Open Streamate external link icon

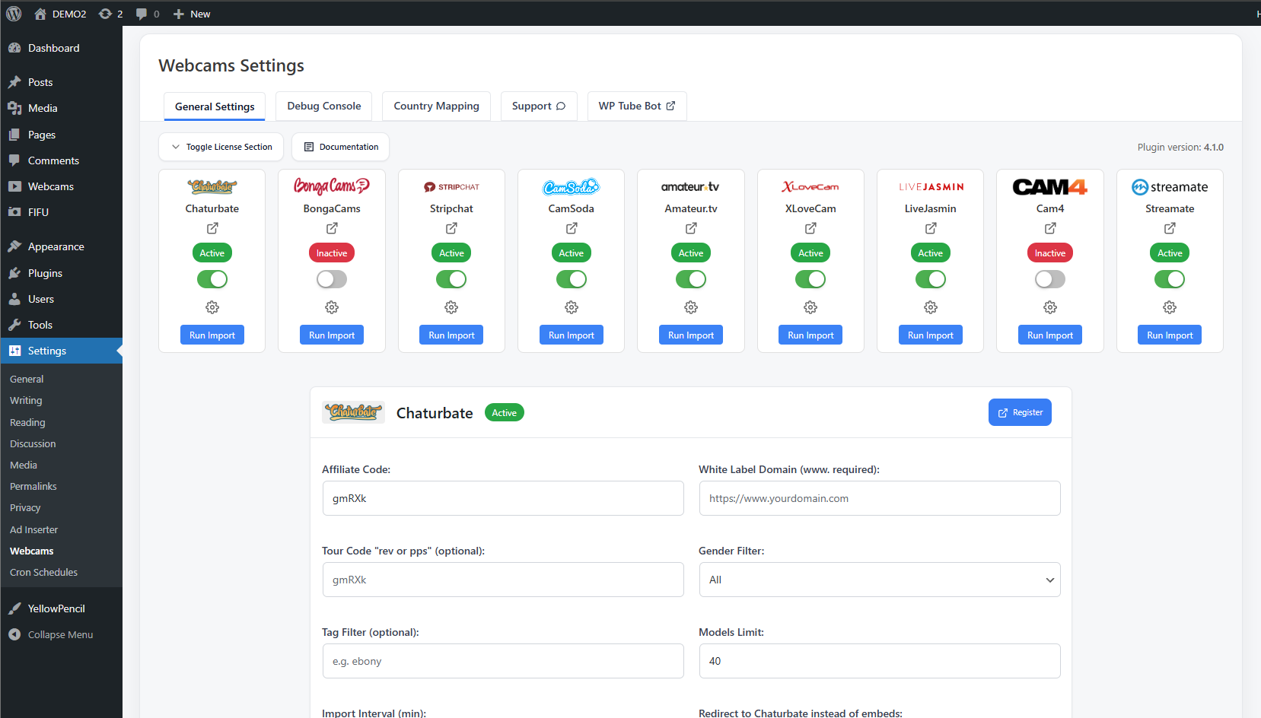(1170, 228)
